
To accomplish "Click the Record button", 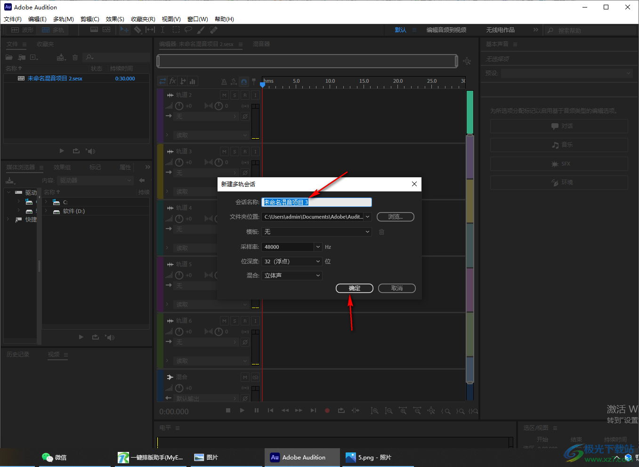I will 327,411.
